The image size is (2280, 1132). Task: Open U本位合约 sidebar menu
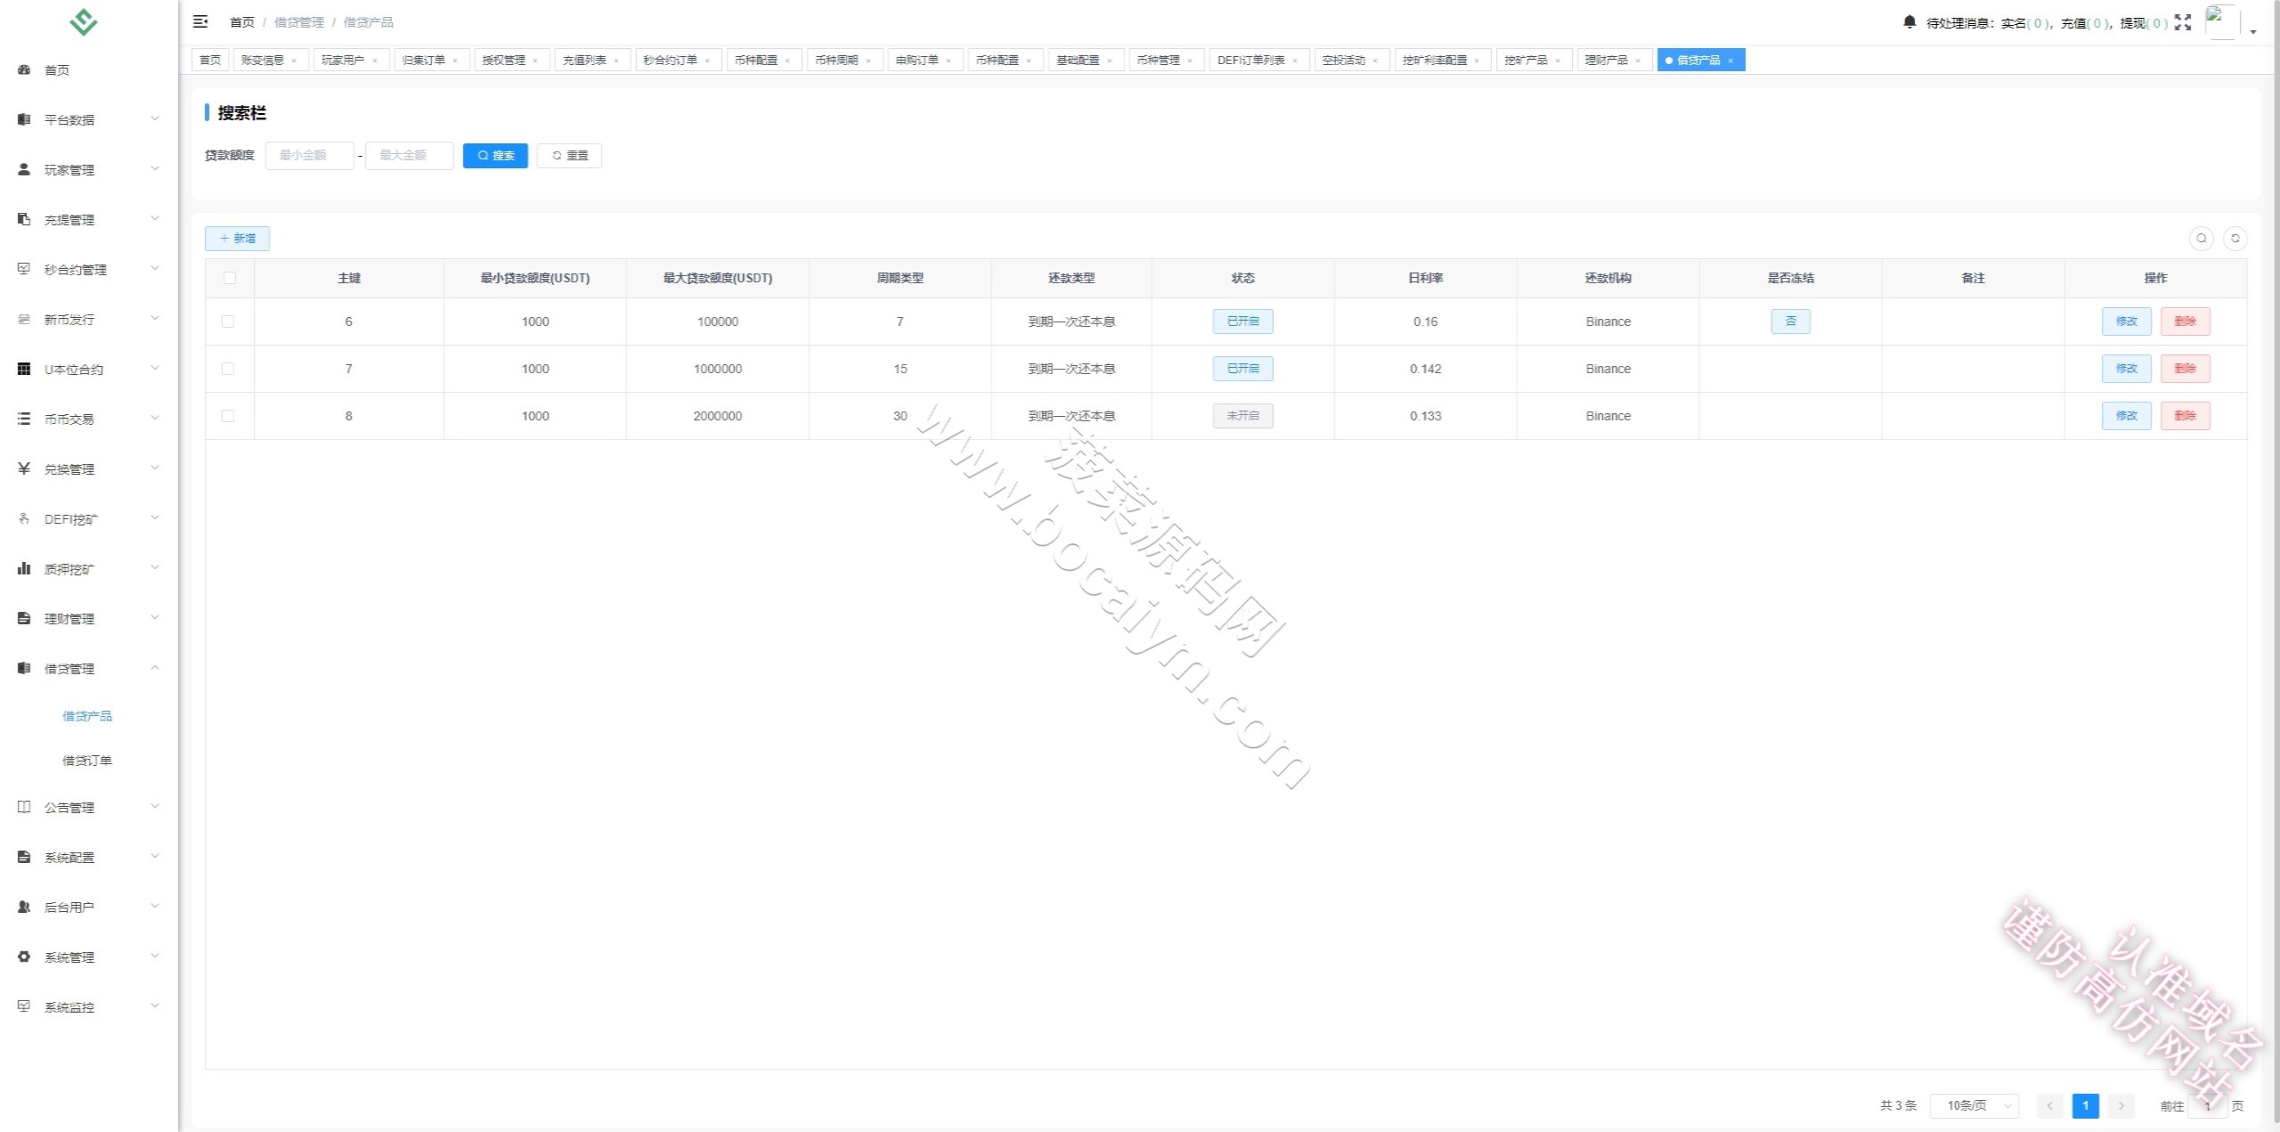(89, 369)
